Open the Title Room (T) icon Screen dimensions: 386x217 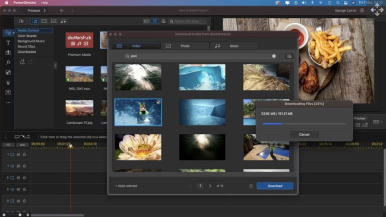pyautogui.click(x=8, y=43)
